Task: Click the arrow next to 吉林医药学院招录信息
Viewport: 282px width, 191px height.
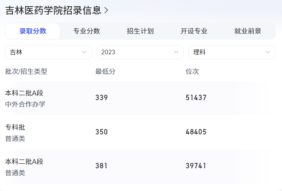Action: (106, 10)
